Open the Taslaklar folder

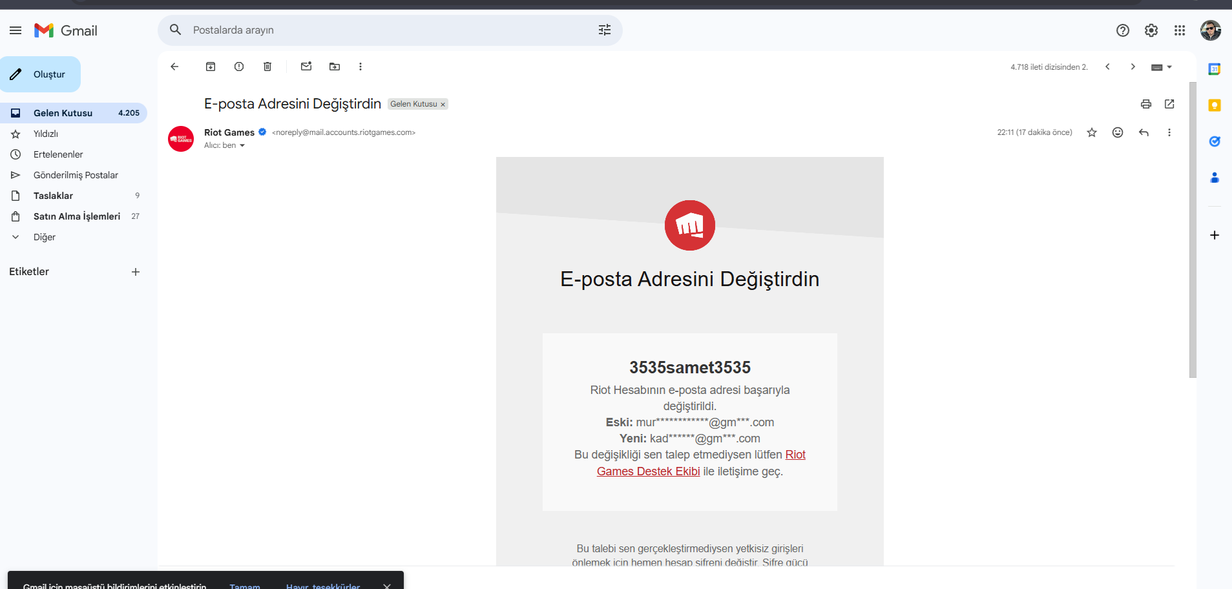[x=74, y=196]
